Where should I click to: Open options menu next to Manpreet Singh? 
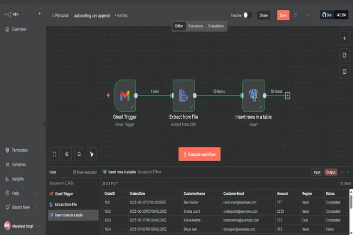coord(39,226)
